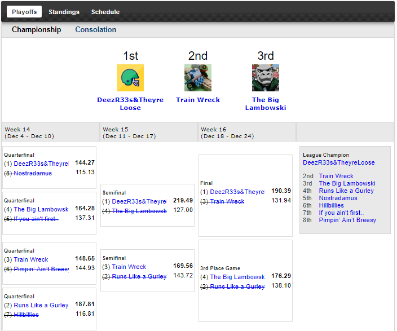
Task: Click Pimpin' Ain't Breesy in 8th place
Action: [347, 220]
